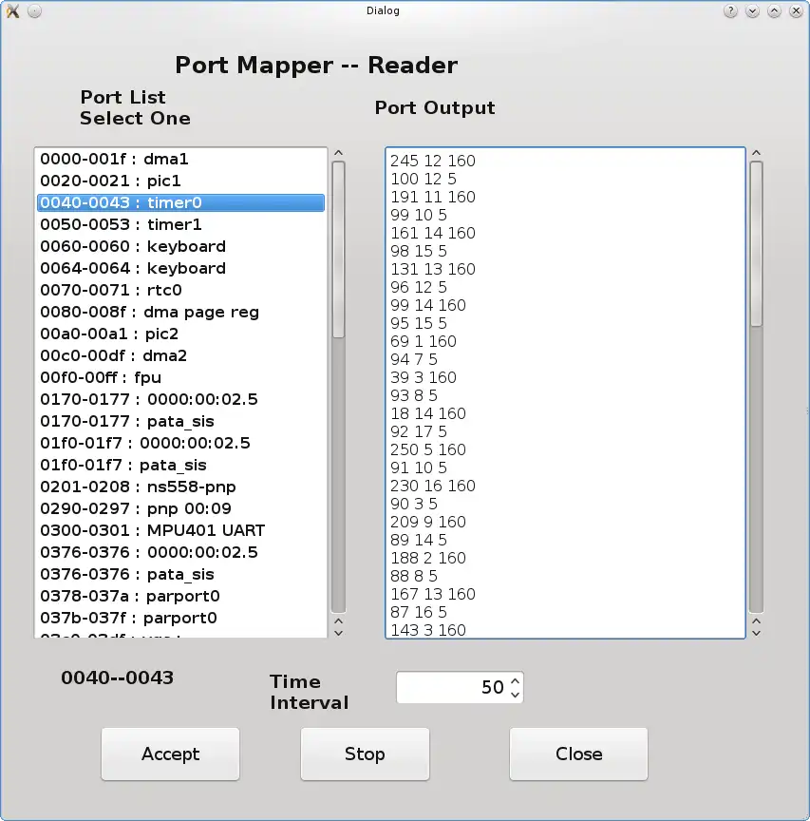810x821 pixels.
Task: Click Port Output scrollbar top up arrow
Action: 756,153
